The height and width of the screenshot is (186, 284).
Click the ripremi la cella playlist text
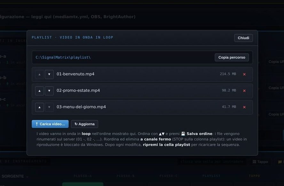166,145
